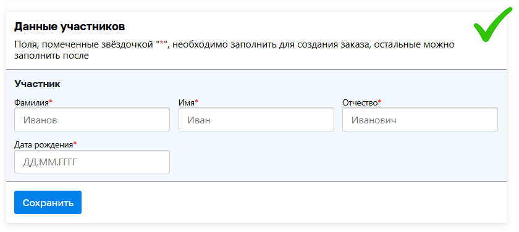Focus the Дата рождения date field
519x232 pixels.
[x=92, y=162]
